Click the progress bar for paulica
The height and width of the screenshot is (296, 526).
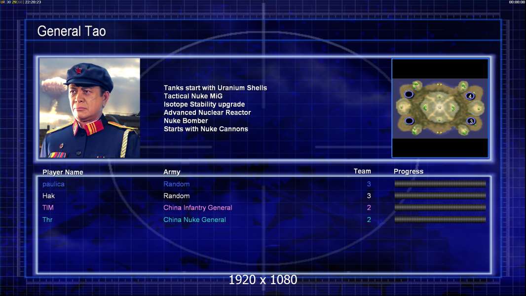[x=440, y=184]
